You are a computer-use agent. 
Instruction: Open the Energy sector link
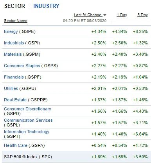coord(11,31)
